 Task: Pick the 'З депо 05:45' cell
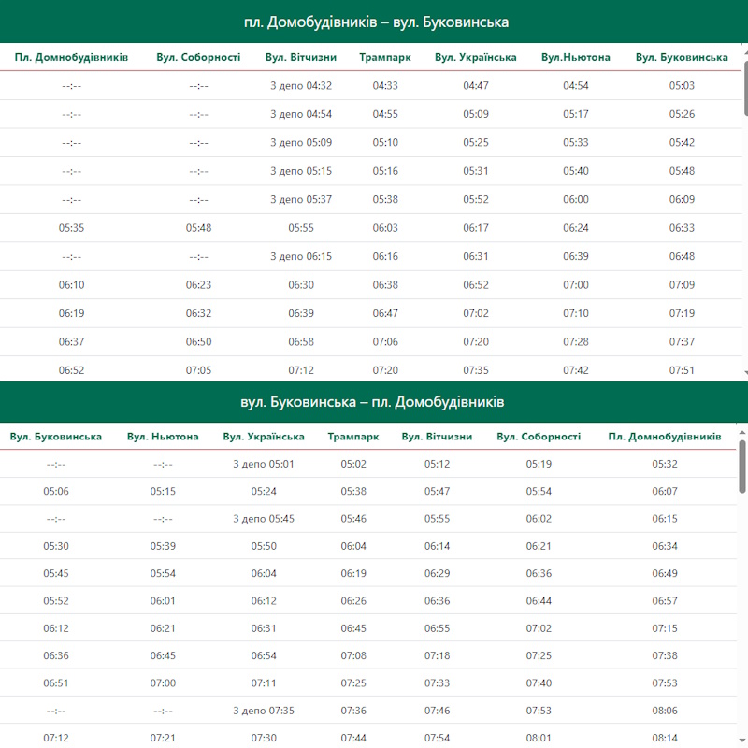263,518
